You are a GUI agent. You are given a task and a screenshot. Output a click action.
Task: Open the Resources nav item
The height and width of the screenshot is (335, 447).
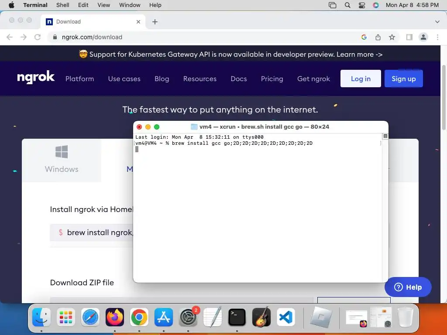coord(199,79)
